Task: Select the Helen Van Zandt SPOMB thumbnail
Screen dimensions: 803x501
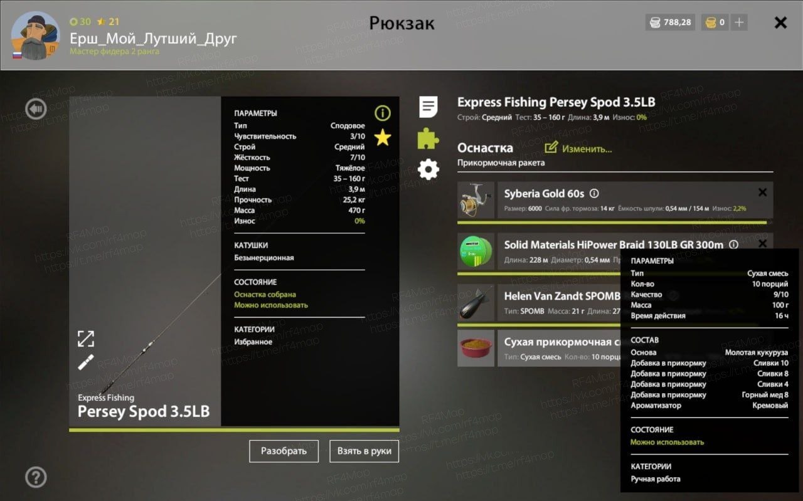Action: 476,303
